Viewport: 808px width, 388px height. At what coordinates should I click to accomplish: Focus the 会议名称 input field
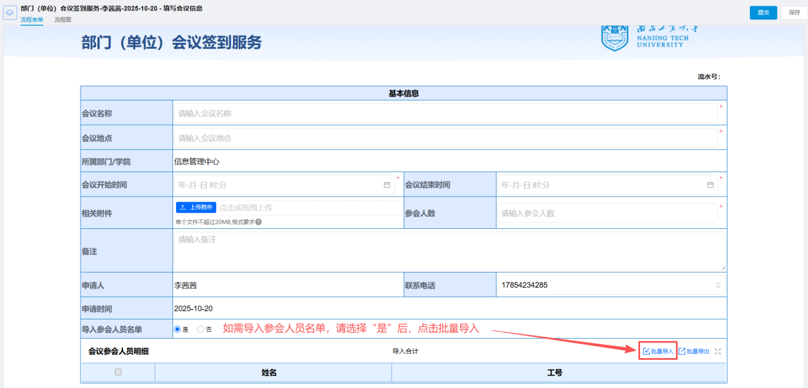(445, 114)
